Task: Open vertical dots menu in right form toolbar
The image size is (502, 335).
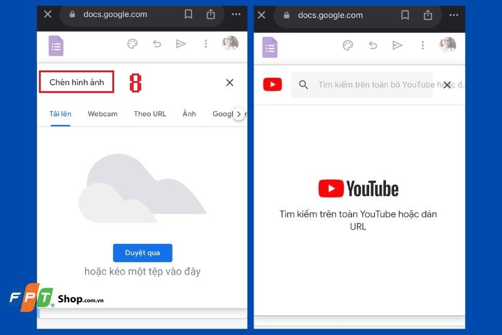Action: click(x=423, y=45)
